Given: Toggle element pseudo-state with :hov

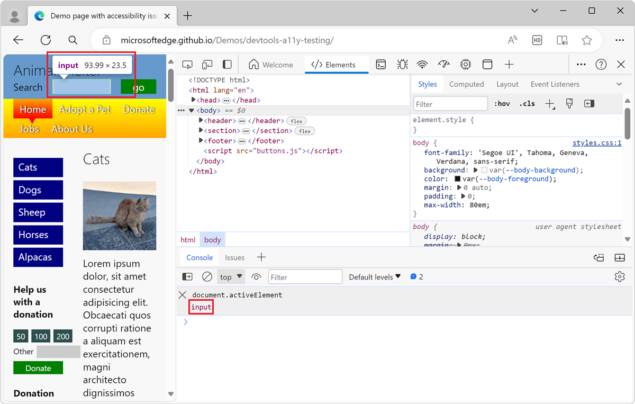Looking at the screenshot, I should tap(502, 103).
